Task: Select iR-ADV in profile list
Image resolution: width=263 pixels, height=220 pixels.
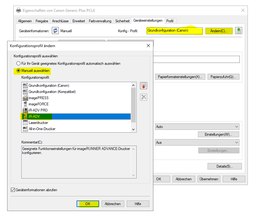Action: [77, 117]
